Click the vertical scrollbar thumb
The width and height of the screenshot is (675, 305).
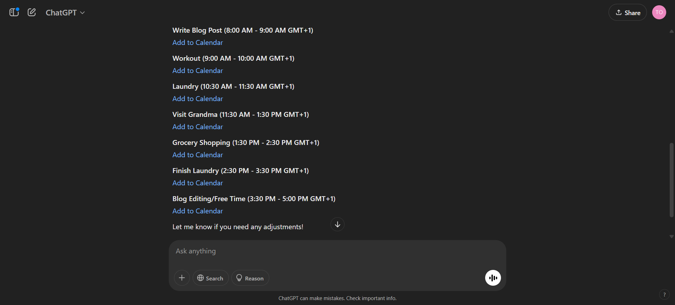pos(671,180)
